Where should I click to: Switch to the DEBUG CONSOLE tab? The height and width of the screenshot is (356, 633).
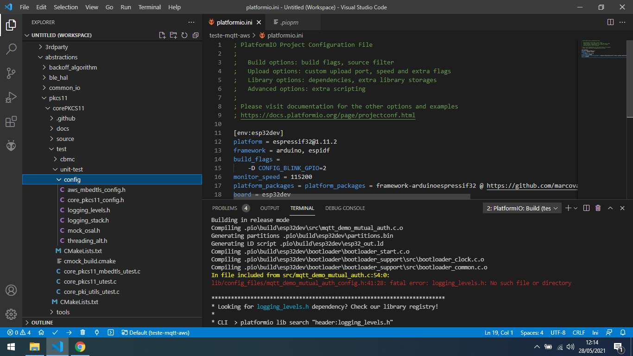[x=345, y=208]
